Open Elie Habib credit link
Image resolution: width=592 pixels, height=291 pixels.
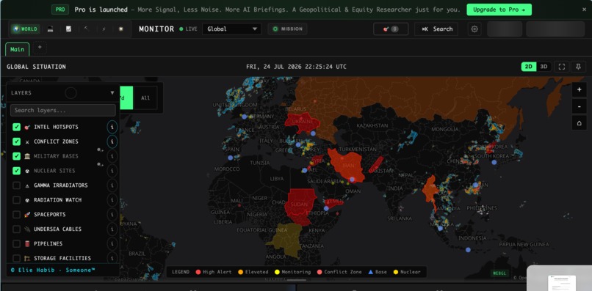(53, 270)
